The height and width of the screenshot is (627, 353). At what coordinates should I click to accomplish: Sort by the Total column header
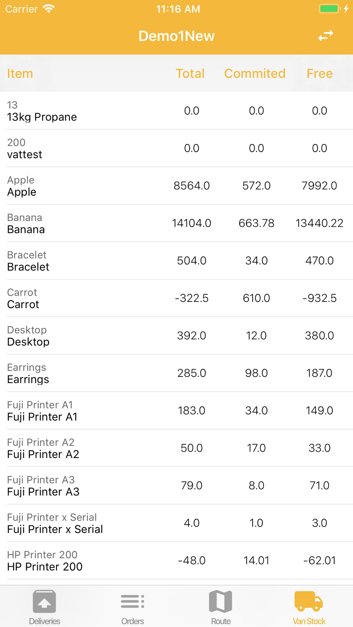point(190,73)
